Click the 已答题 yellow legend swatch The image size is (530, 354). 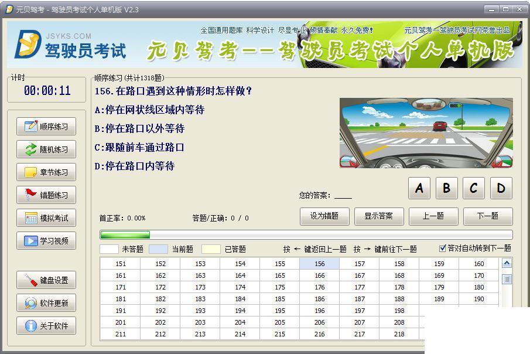211,249
